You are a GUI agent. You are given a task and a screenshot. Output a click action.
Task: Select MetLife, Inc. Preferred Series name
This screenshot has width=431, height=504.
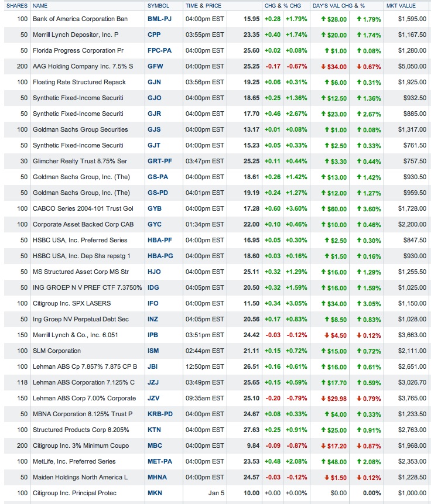point(74,461)
